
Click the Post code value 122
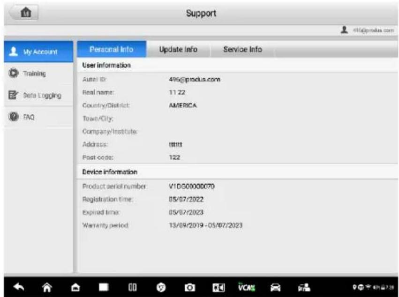174,157
